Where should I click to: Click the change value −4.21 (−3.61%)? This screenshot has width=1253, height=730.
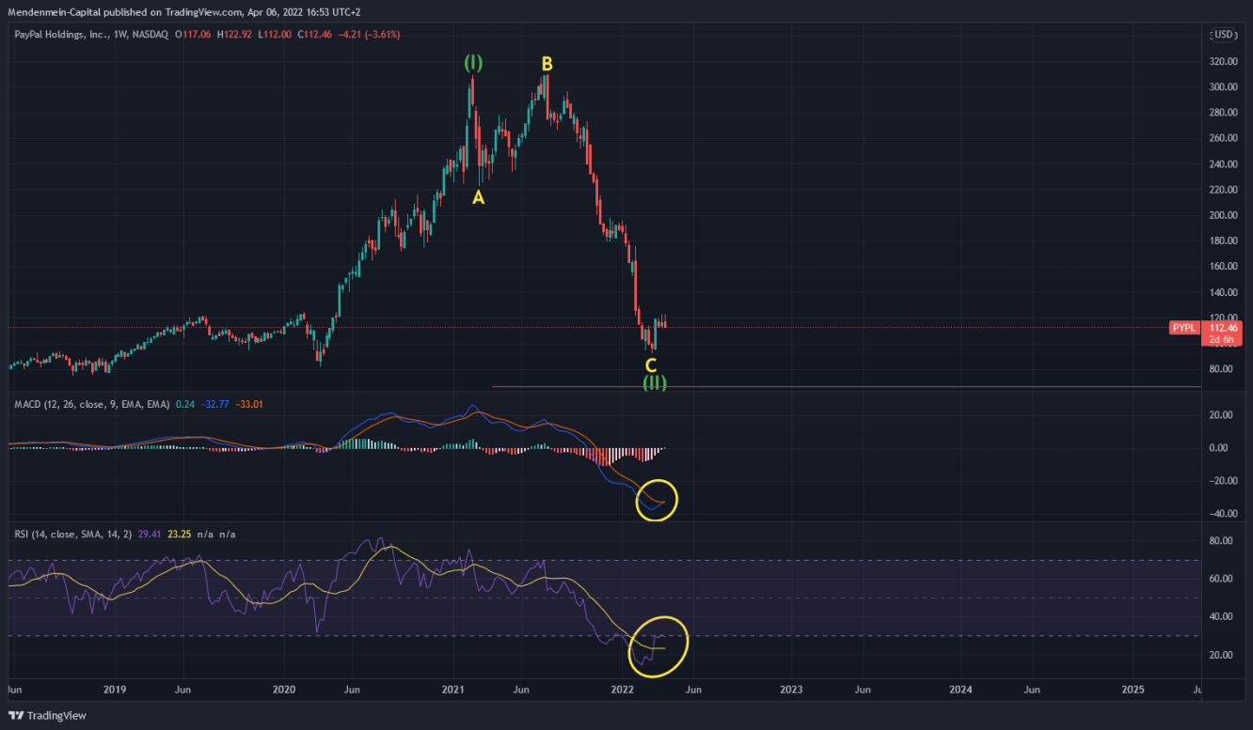coord(370,34)
